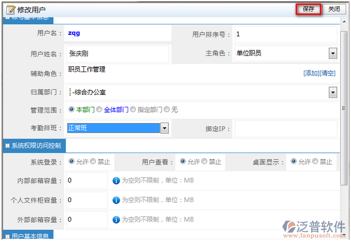Click the 用户排序号 input field
Viewport: 351px width, 244px height.
[285, 34]
